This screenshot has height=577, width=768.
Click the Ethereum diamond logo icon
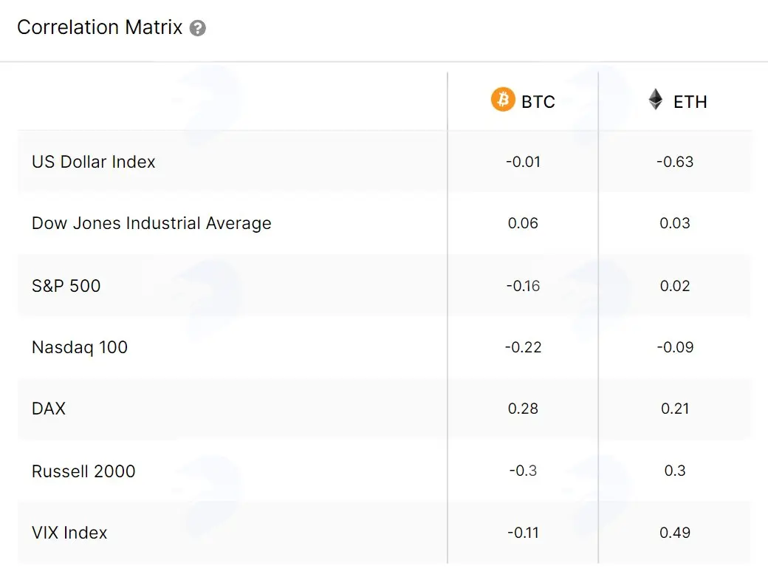pyautogui.click(x=655, y=100)
